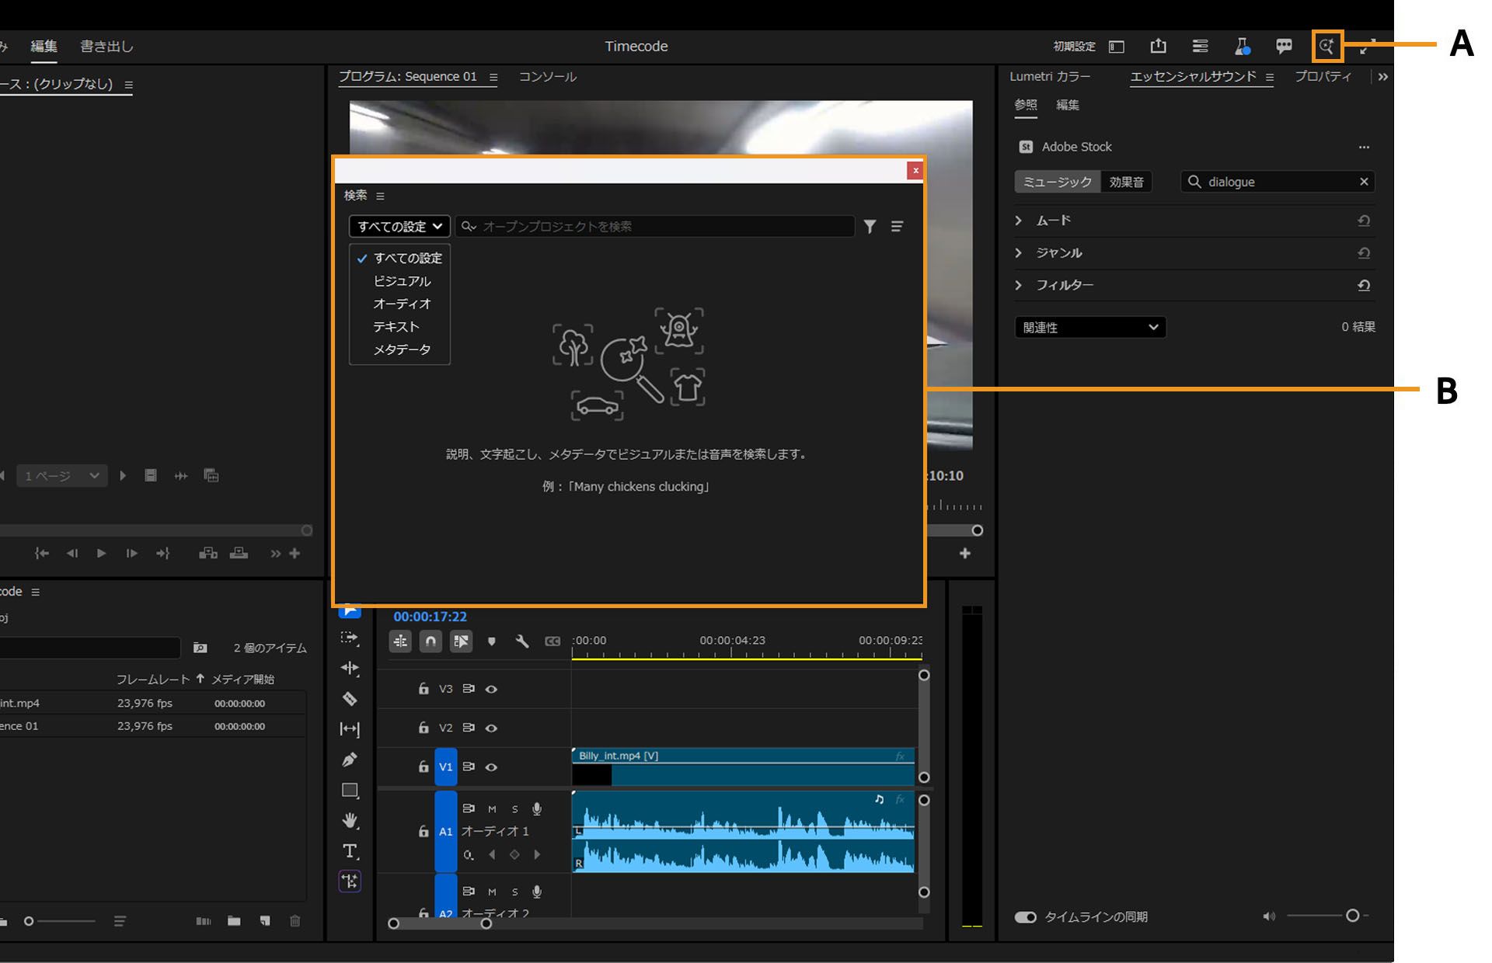Open closed captions settings via the CC icon
1492x963 pixels.
click(x=553, y=641)
